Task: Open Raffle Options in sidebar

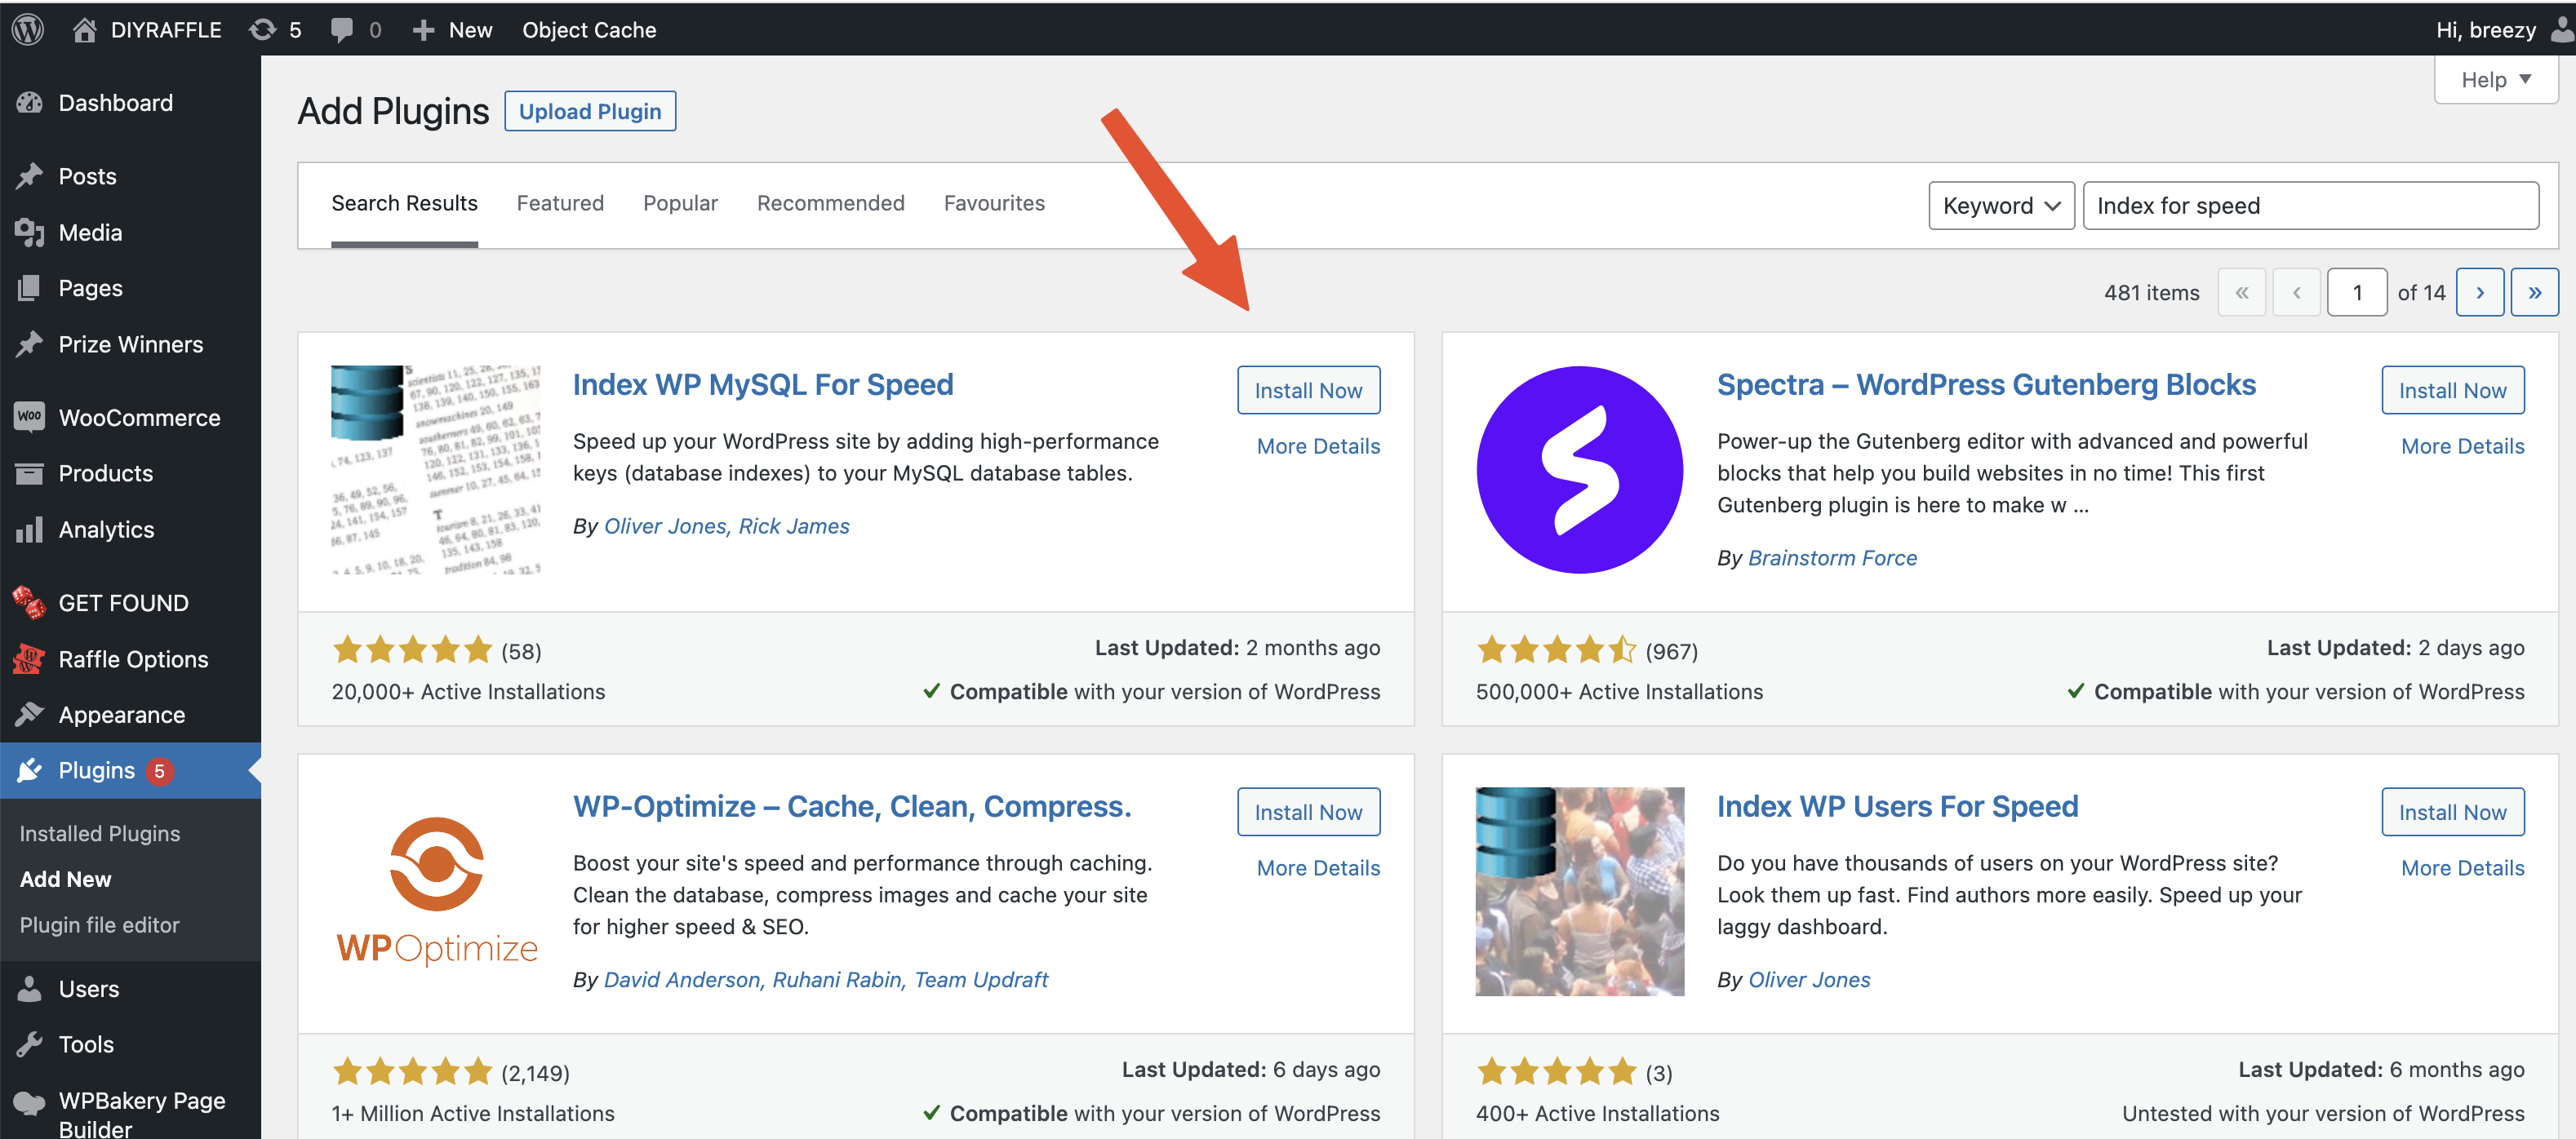Action: click(133, 659)
